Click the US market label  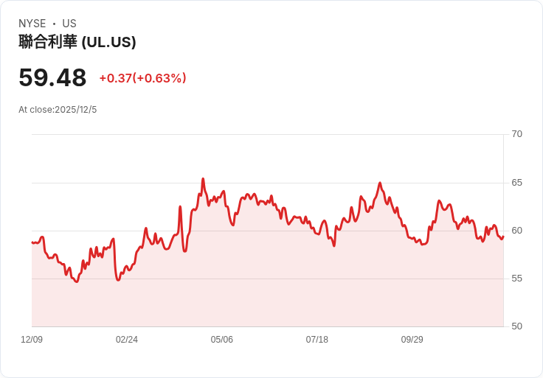tap(69, 24)
